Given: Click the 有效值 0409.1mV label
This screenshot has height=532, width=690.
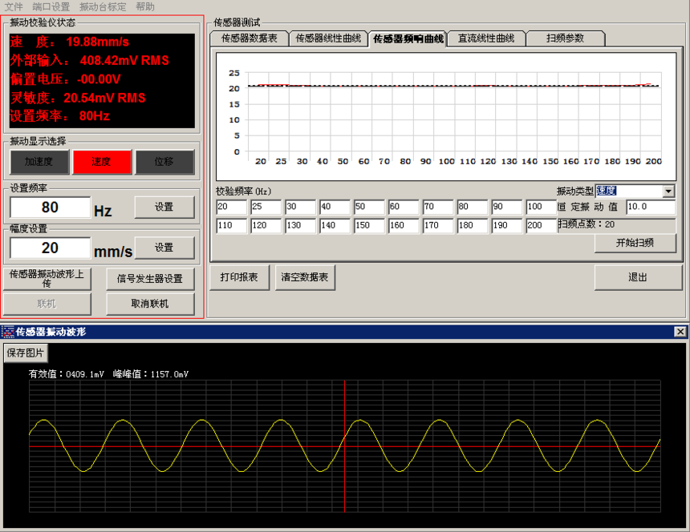Looking at the screenshot, I should (x=67, y=374).
